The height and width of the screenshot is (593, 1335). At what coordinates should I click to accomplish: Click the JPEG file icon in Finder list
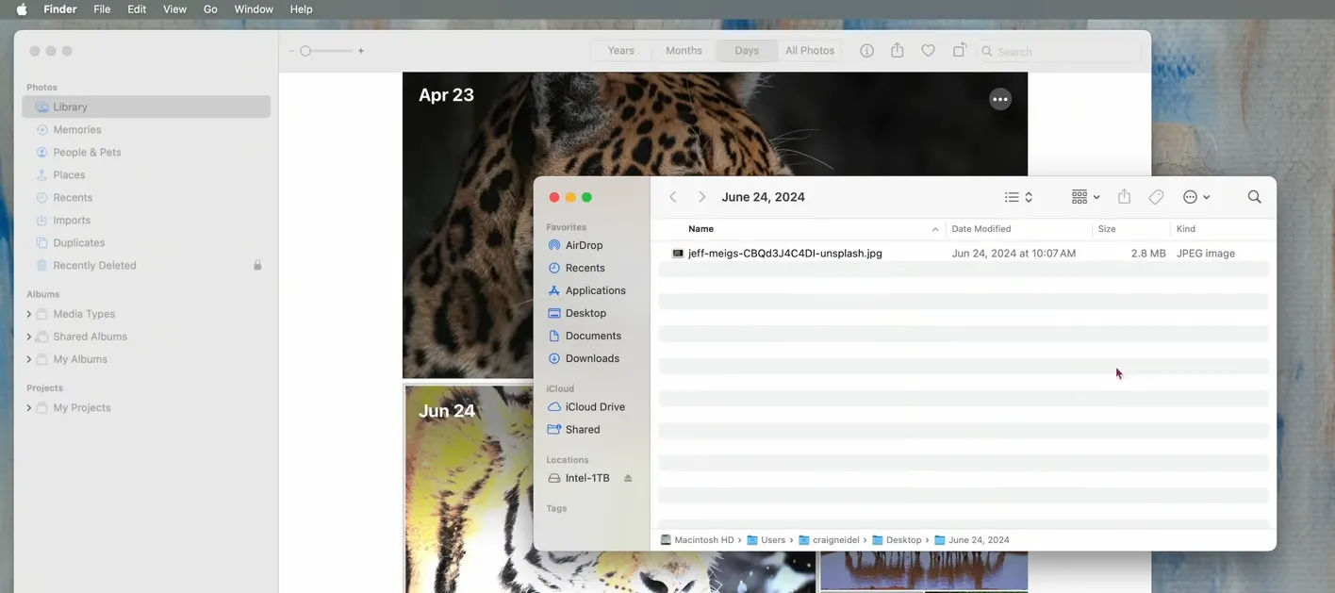677,254
